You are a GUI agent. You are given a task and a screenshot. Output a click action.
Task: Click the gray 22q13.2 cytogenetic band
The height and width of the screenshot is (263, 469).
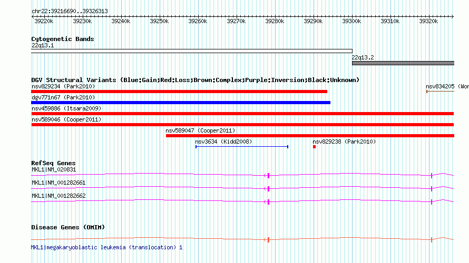pyautogui.click(x=403, y=63)
